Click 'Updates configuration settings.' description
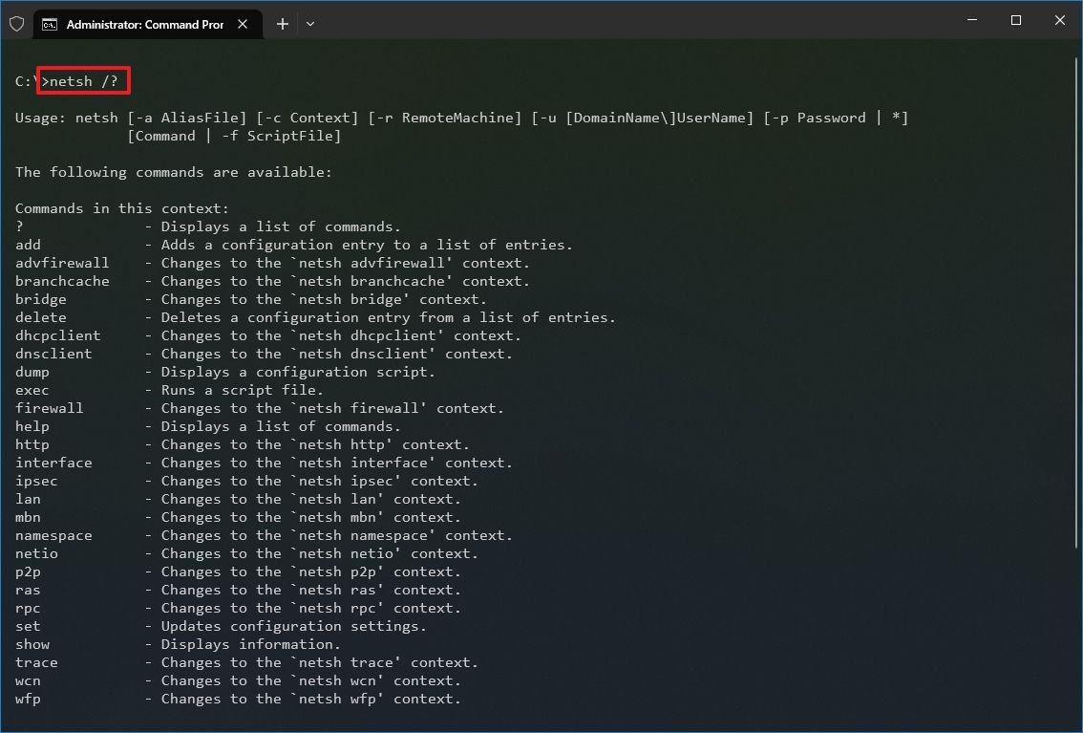Viewport: 1083px width, 733px height. tap(293, 626)
